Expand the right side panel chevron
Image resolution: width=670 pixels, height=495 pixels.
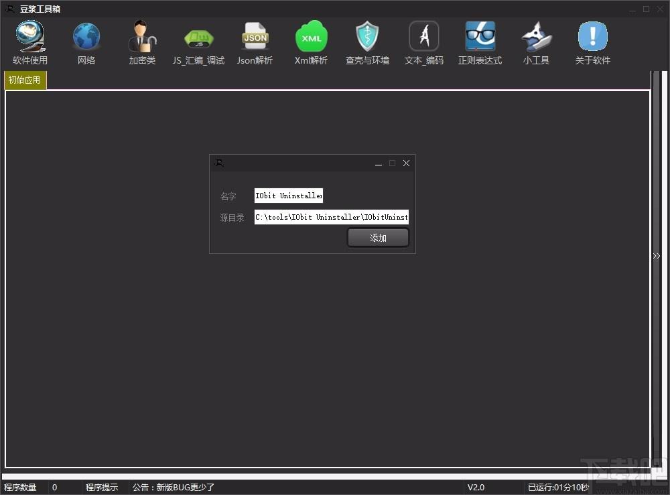[657, 256]
